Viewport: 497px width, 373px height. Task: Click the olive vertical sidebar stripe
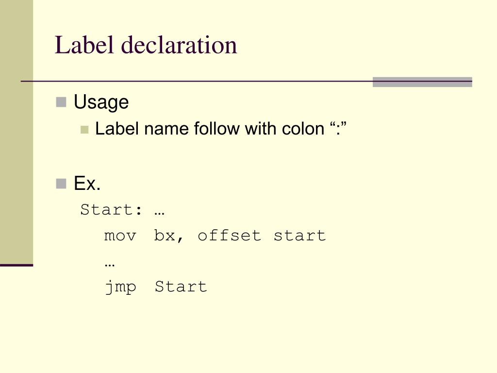[x=17, y=132]
